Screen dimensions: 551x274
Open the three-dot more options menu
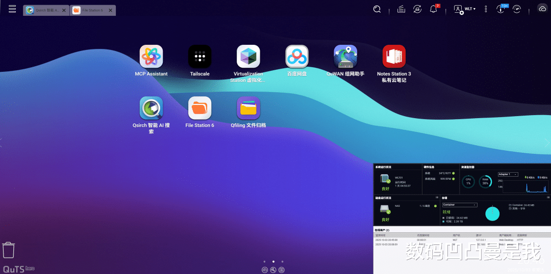(486, 9)
